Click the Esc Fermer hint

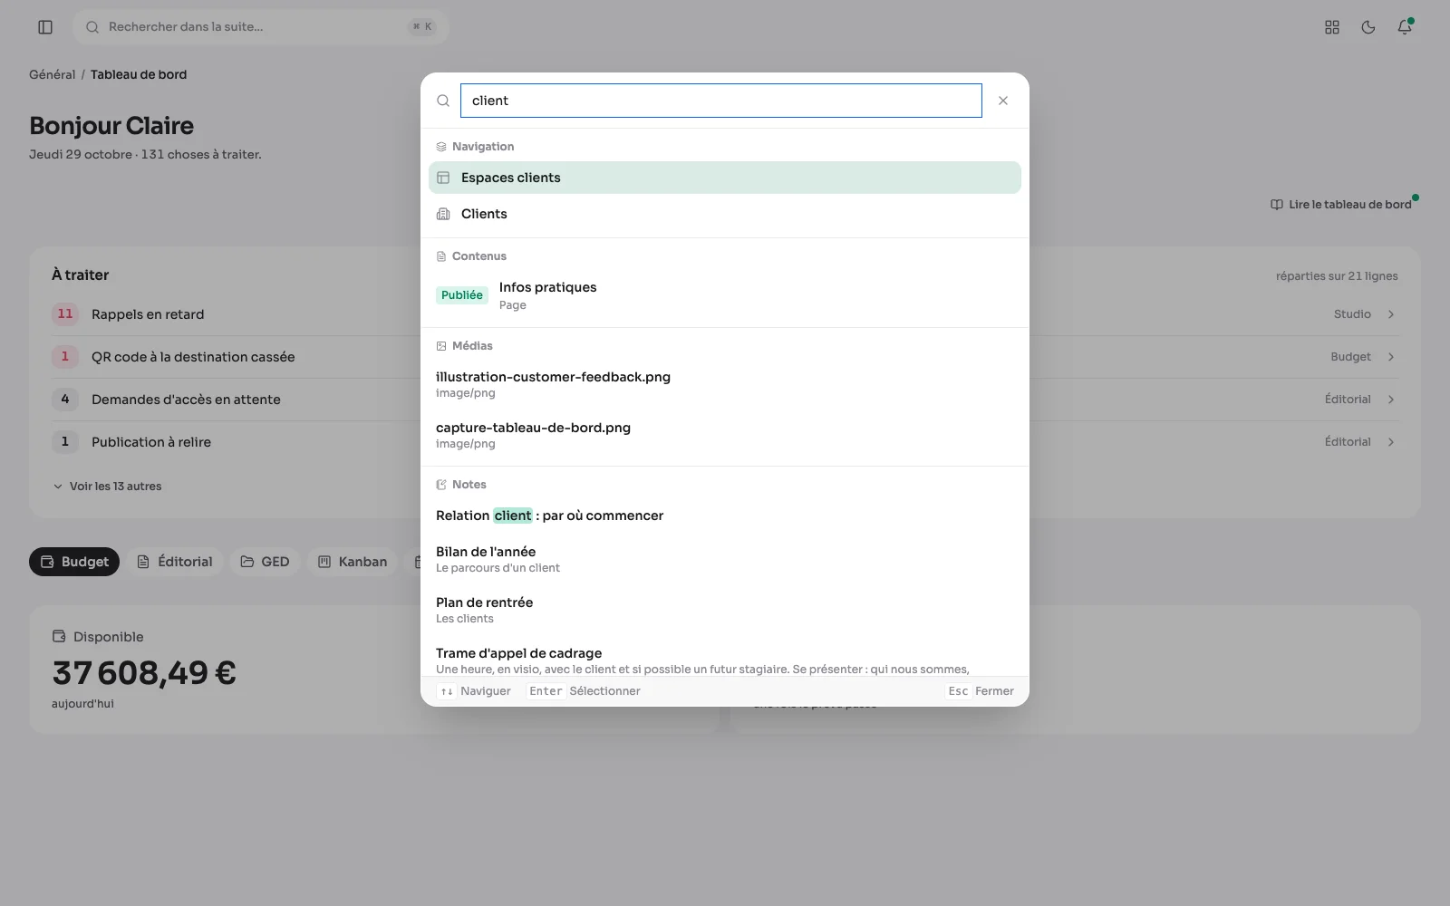point(980,691)
